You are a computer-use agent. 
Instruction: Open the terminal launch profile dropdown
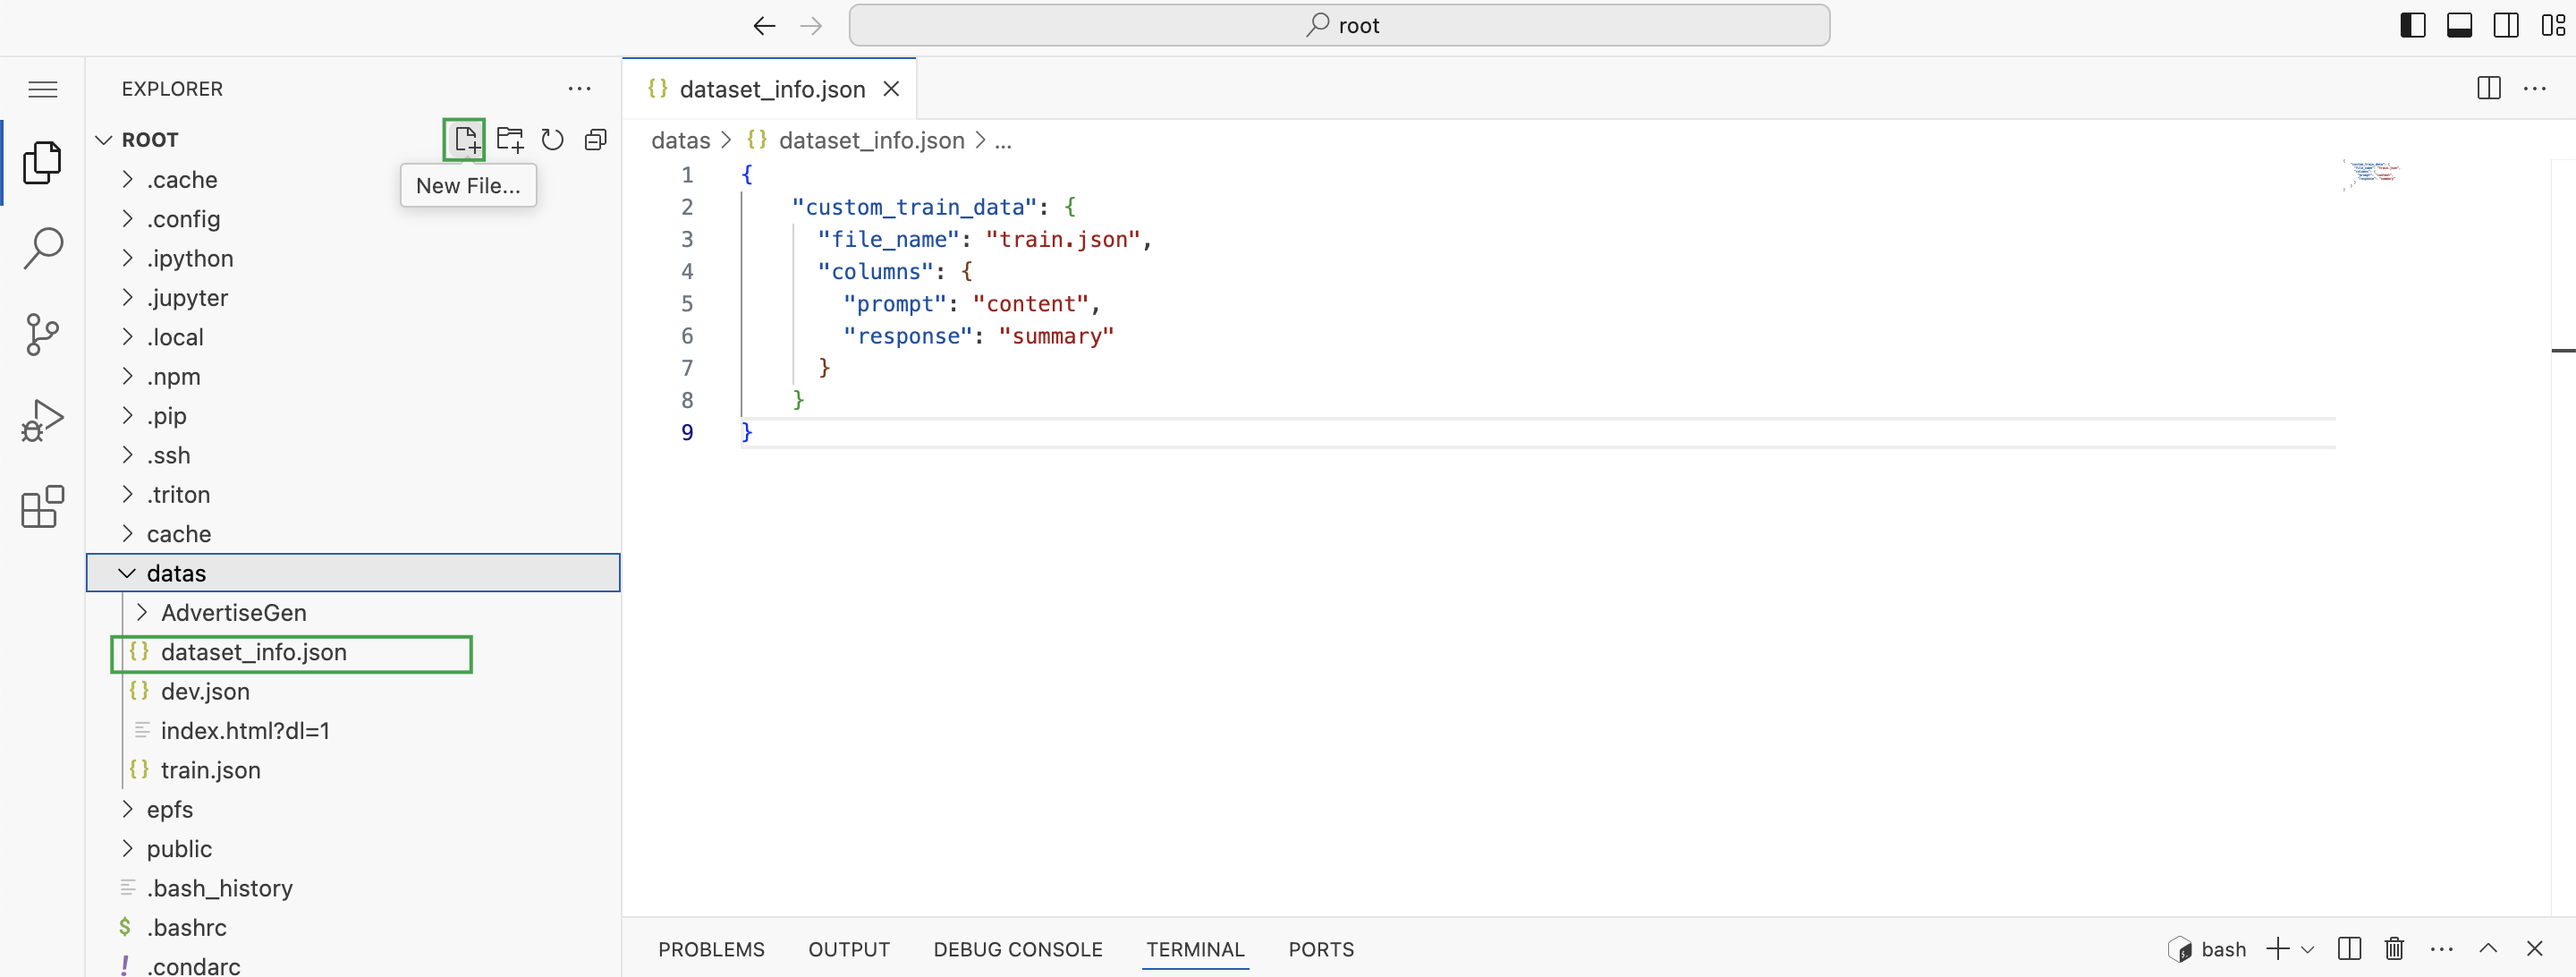coord(2307,949)
